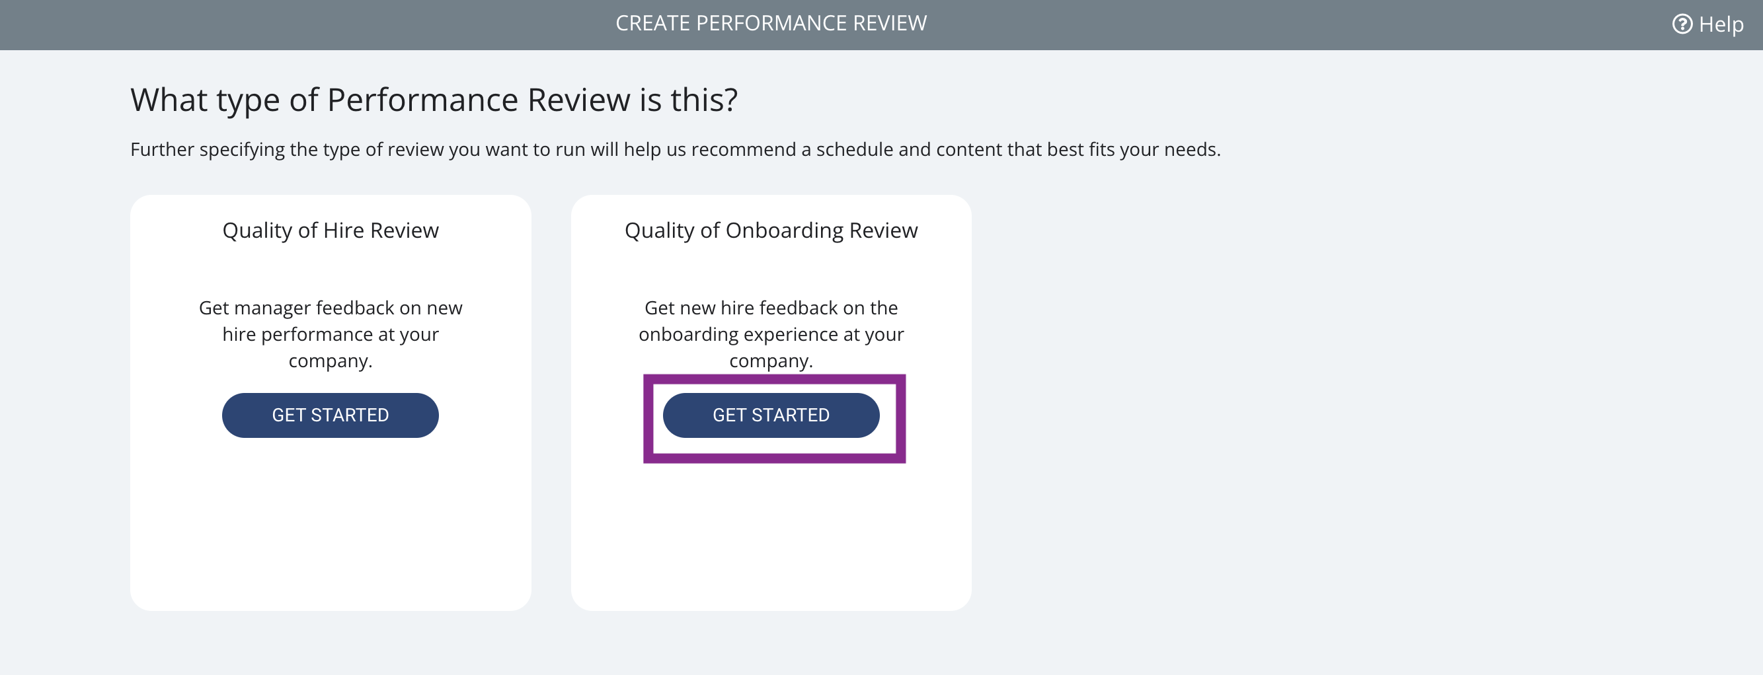
Task: Start the Quality of Onboarding Review
Action: pyautogui.click(x=771, y=415)
